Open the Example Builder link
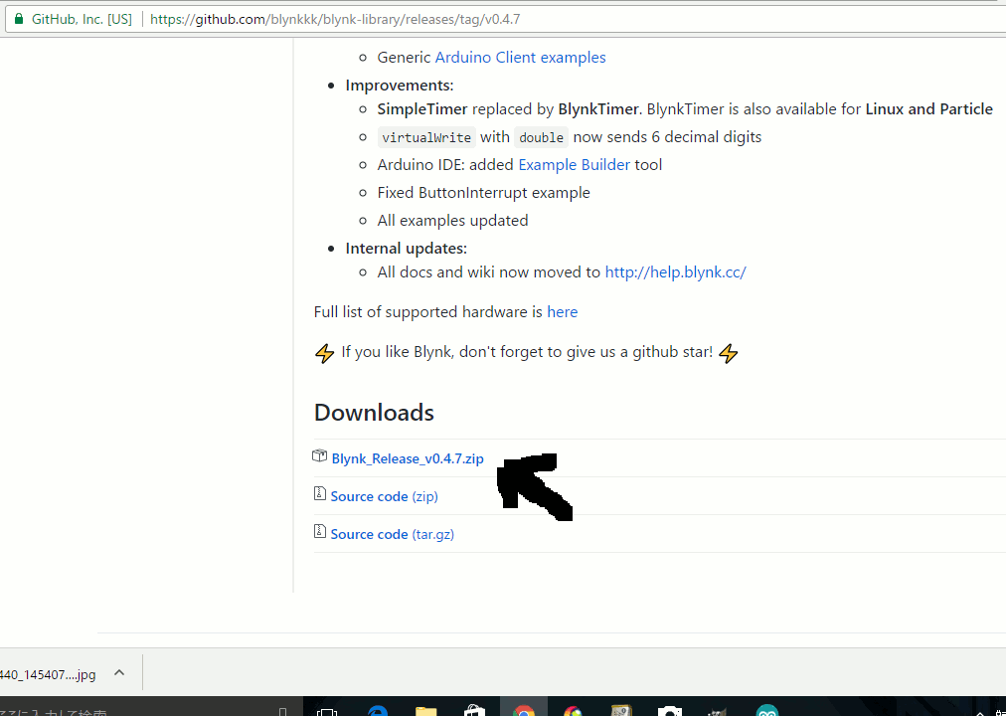This screenshot has height=716, width=1006. tap(575, 165)
